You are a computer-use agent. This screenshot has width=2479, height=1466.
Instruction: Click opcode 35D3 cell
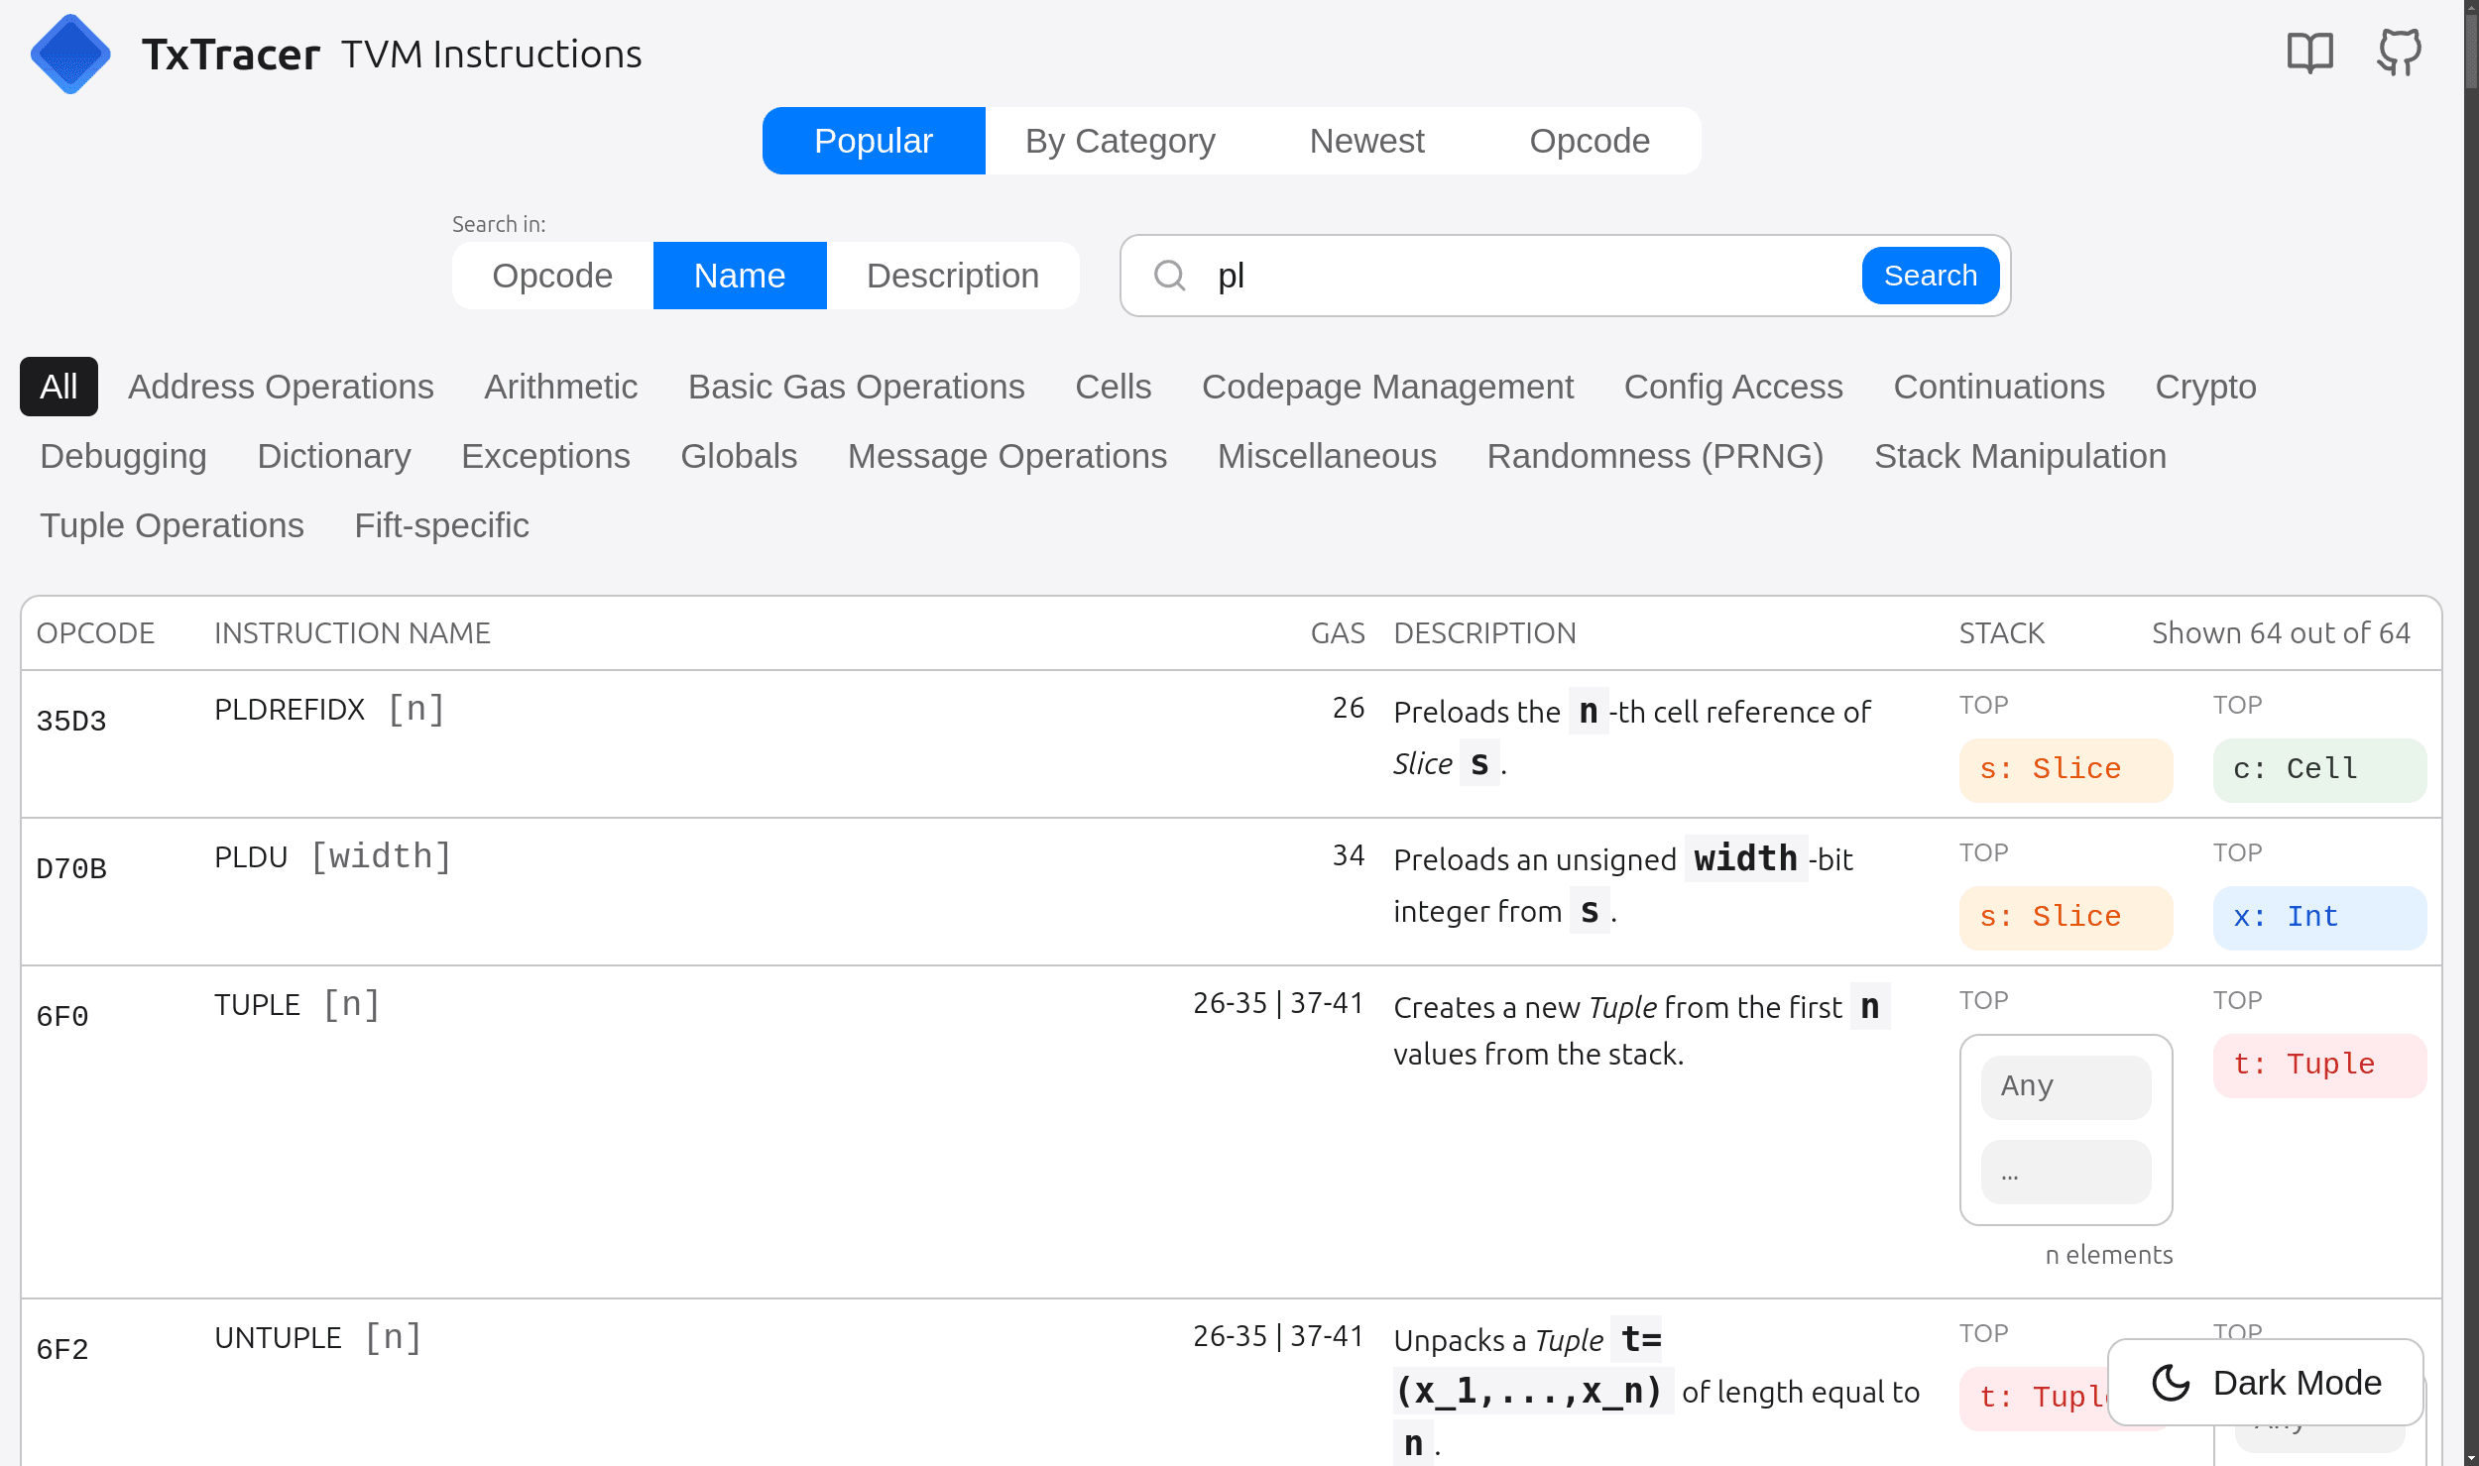(x=71, y=721)
